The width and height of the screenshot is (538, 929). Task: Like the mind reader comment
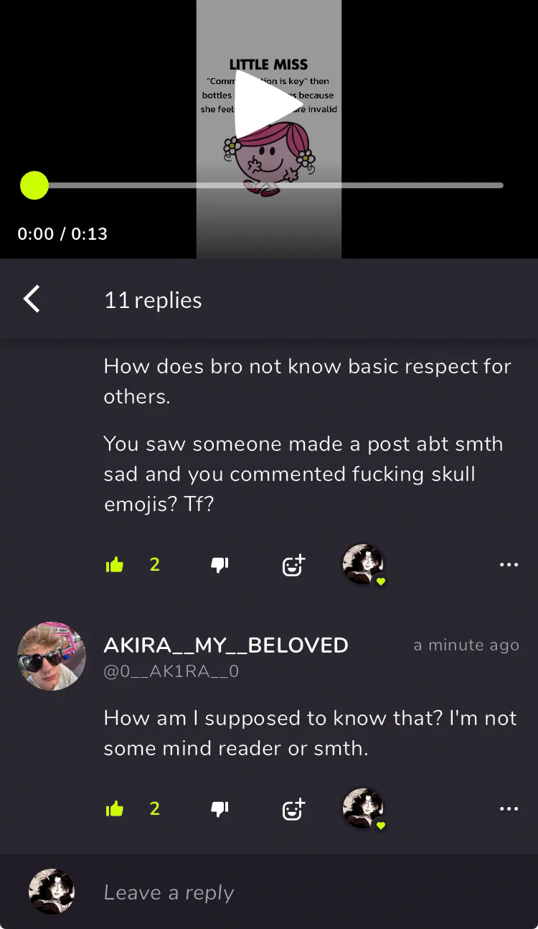tap(115, 809)
